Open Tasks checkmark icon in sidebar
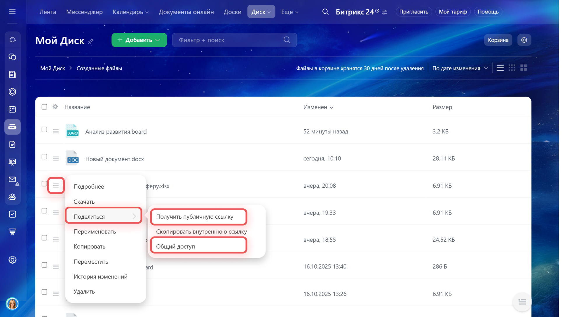This screenshot has width=562, height=317. click(x=12, y=214)
